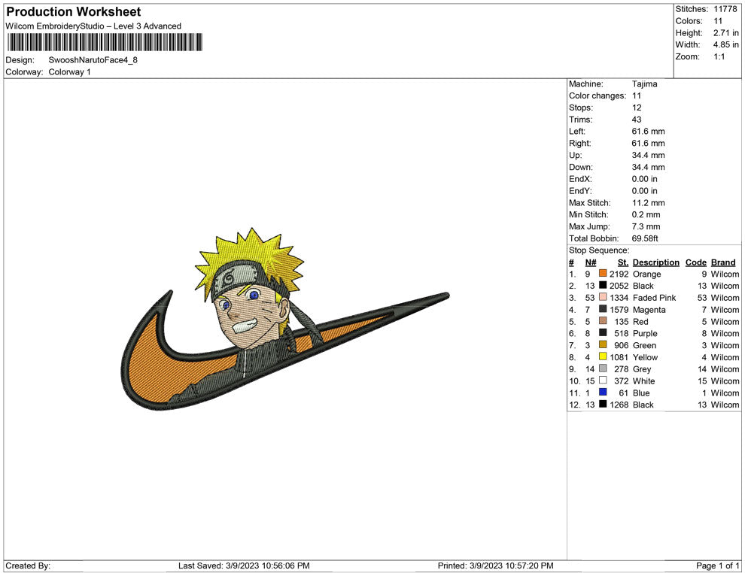This screenshot has width=745, height=573.
Task: Click the Naruto swoosh embroidery design preview
Action: [x=284, y=319]
